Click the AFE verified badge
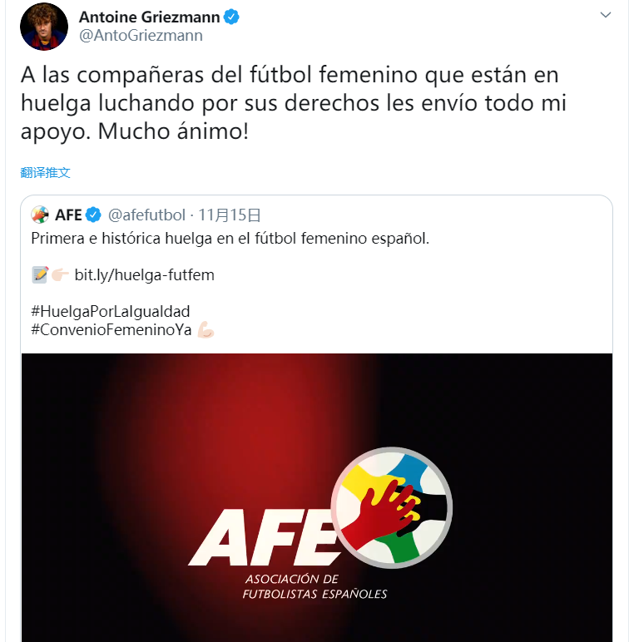 click(x=93, y=215)
